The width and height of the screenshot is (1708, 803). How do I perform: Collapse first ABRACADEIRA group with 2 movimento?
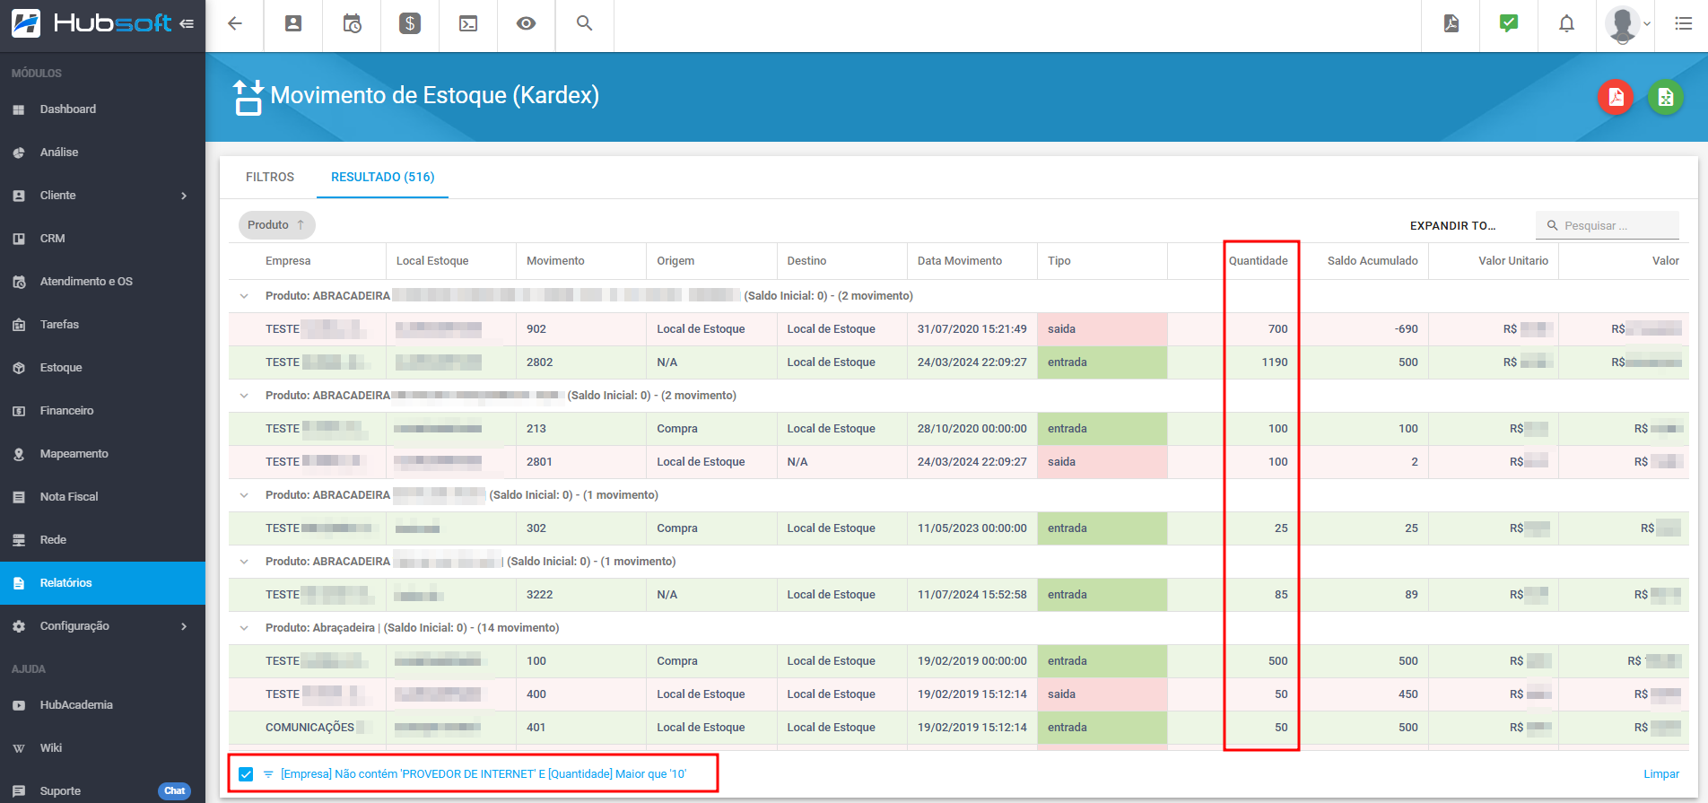tap(244, 296)
